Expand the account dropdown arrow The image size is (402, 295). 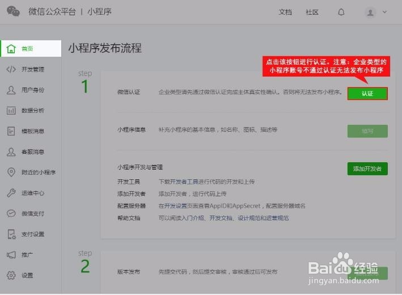click(384, 12)
